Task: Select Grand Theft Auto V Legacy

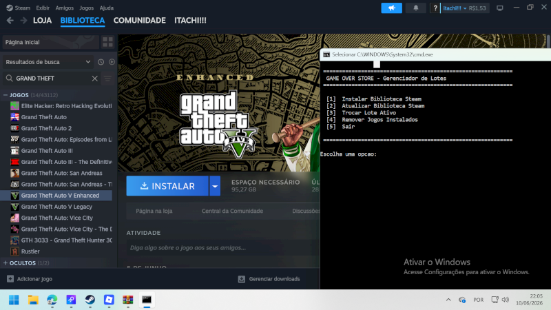Action: (x=56, y=207)
